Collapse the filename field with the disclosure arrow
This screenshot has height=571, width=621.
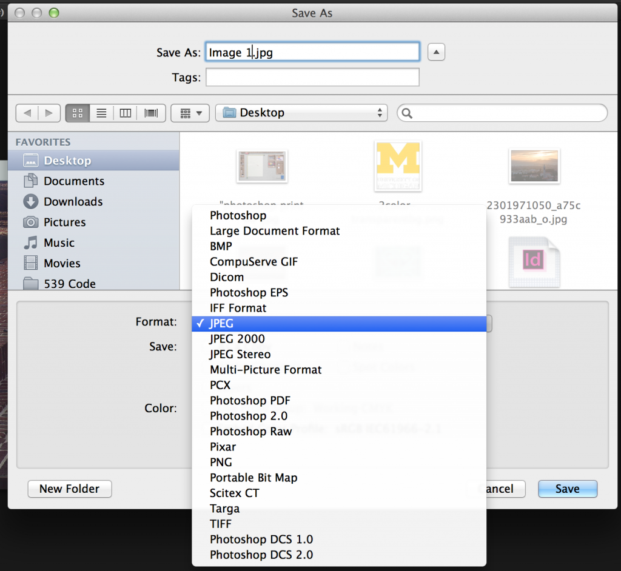436,52
